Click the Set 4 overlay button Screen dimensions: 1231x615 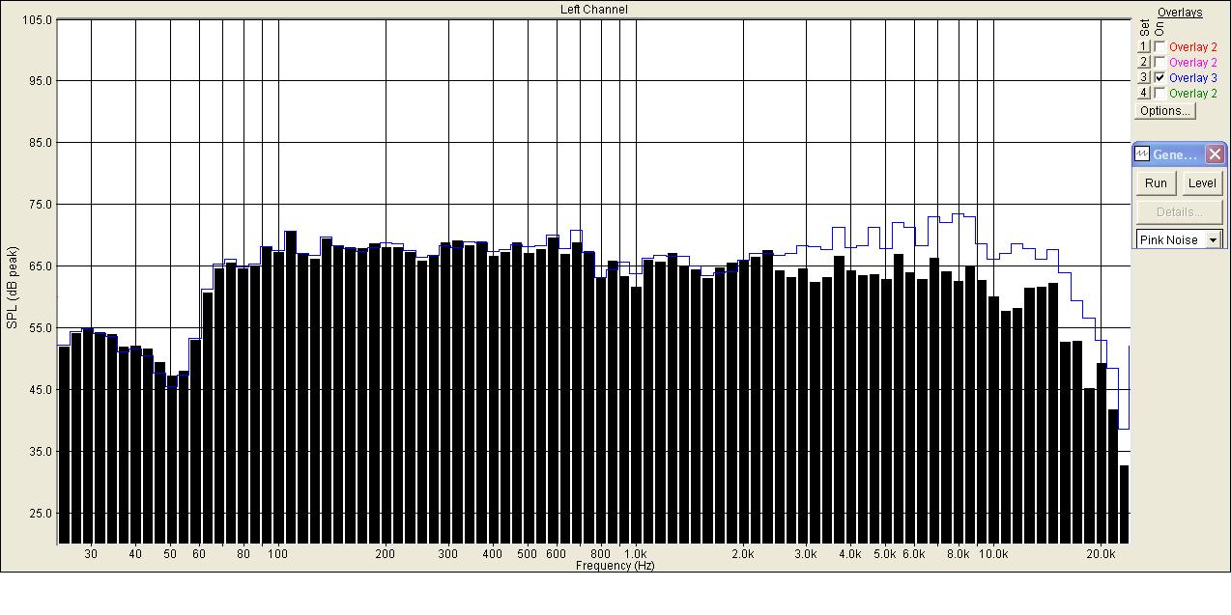[x=1144, y=94]
